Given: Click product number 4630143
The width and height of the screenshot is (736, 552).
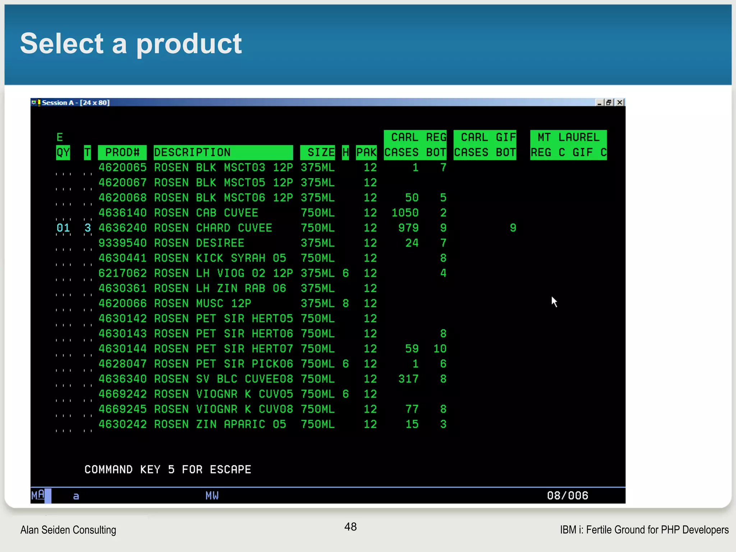Looking at the screenshot, I should [123, 333].
